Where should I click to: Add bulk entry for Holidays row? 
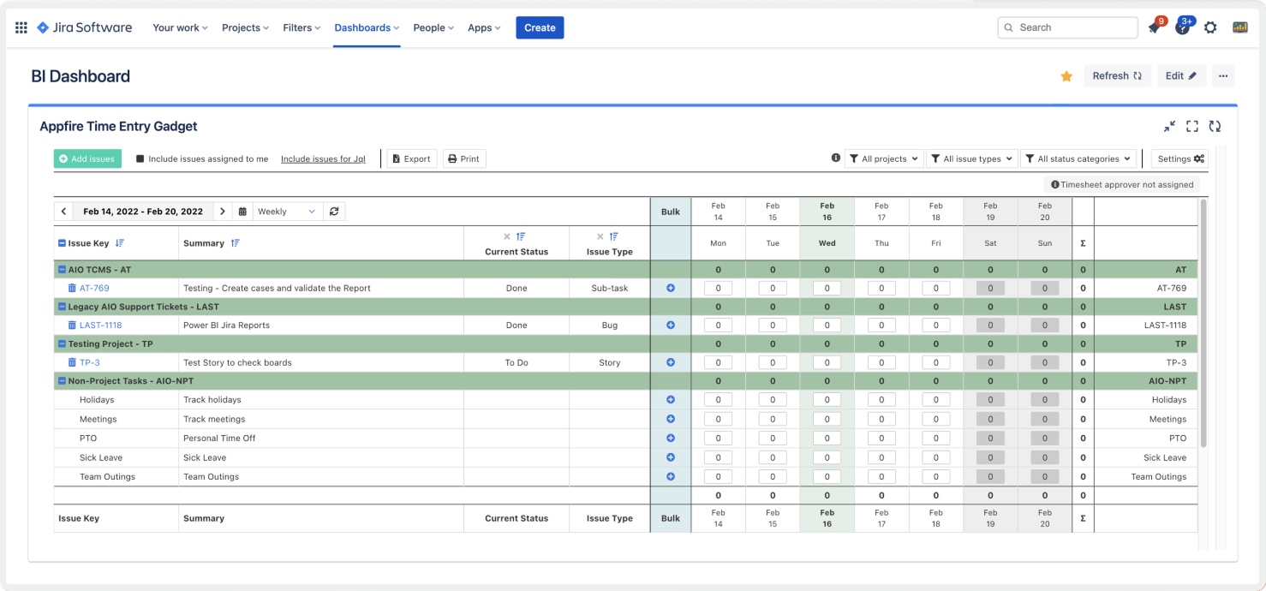pyautogui.click(x=671, y=399)
